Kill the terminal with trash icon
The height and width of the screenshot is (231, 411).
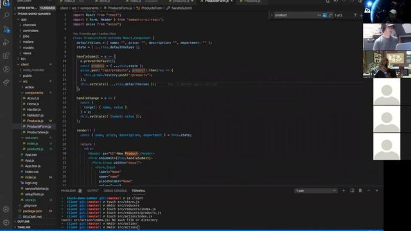point(360,191)
